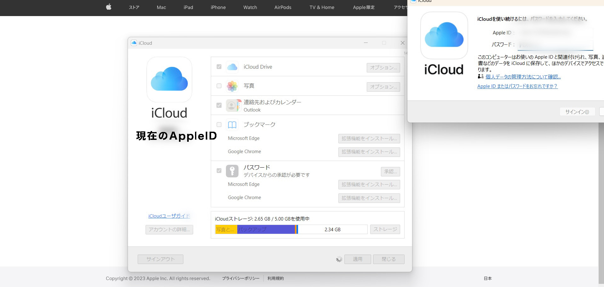Click the yellow 写真と storage bar segment
Screen dimensions: 604x287
click(x=226, y=229)
